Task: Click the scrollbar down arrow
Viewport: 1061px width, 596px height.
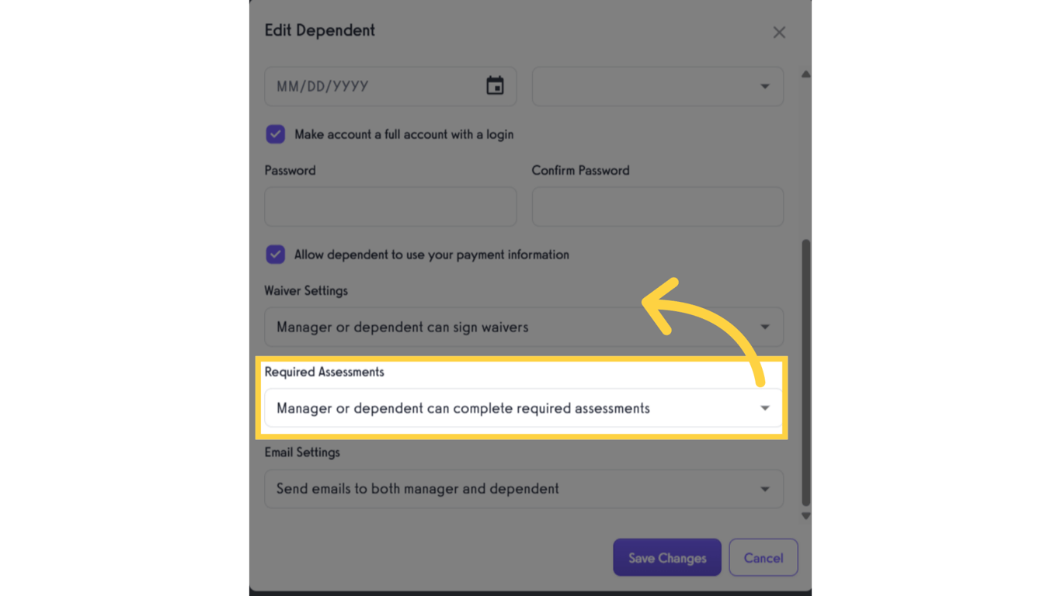Action: pos(805,515)
